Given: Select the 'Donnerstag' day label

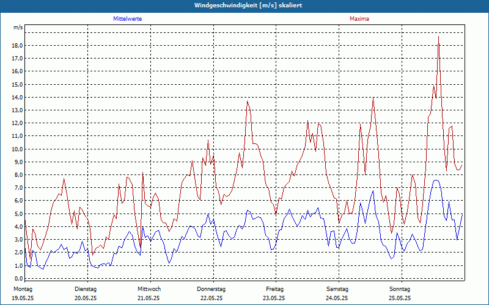Looking at the screenshot, I should [x=211, y=289].
